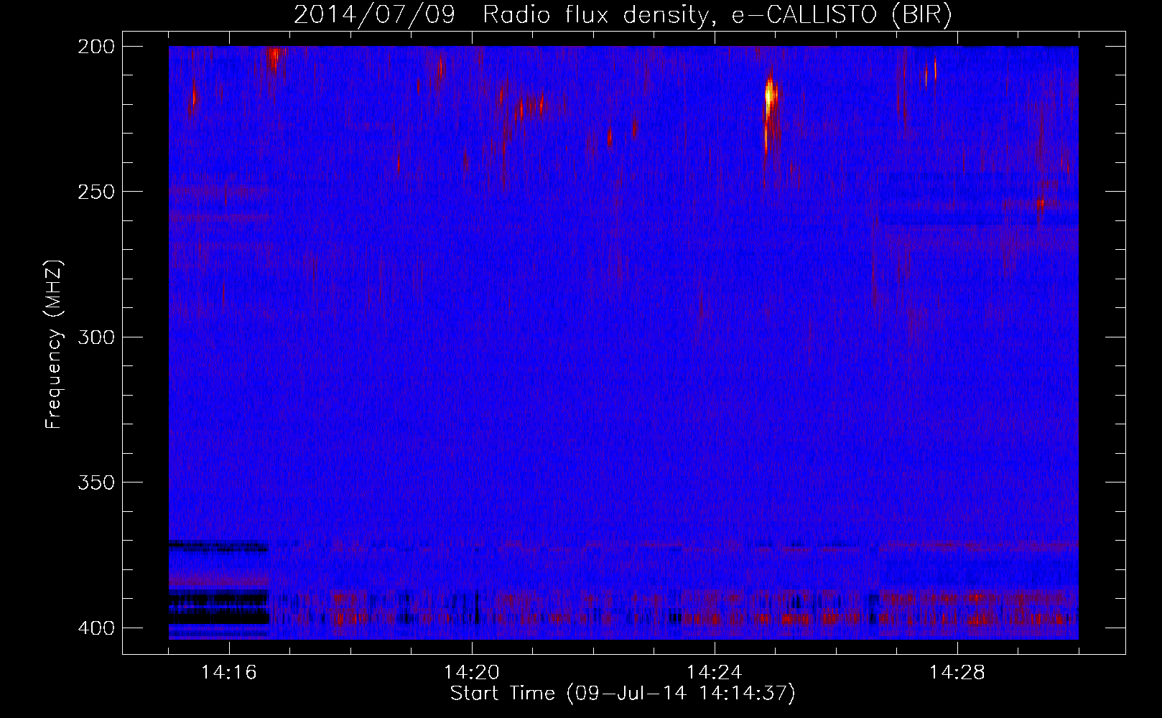
Task: Click the bright yellow radio burst near 14:25
Action: tap(770, 97)
